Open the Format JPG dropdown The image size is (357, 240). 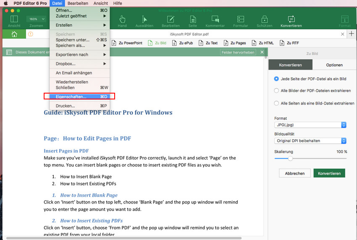(x=310, y=125)
